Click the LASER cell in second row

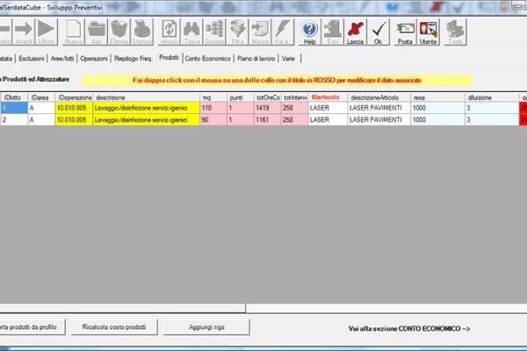pyautogui.click(x=326, y=118)
